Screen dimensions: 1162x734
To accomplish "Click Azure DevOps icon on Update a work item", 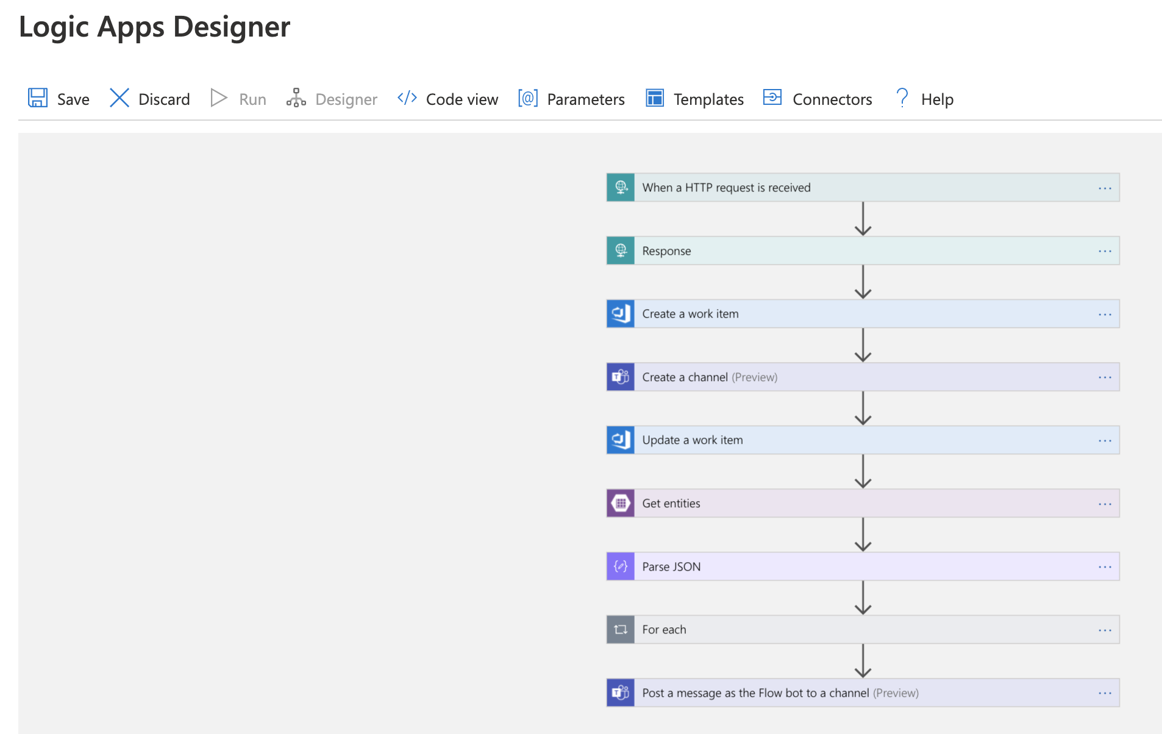I will pyautogui.click(x=621, y=440).
